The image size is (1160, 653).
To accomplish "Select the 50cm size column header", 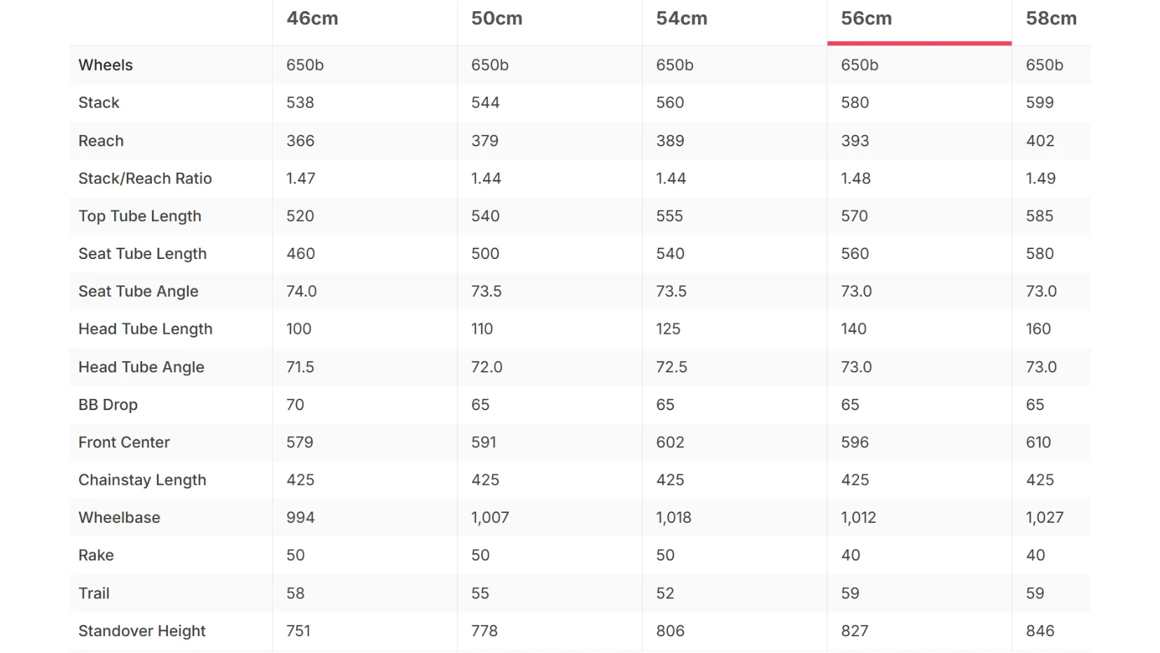I will pyautogui.click(x=497, y=19).
